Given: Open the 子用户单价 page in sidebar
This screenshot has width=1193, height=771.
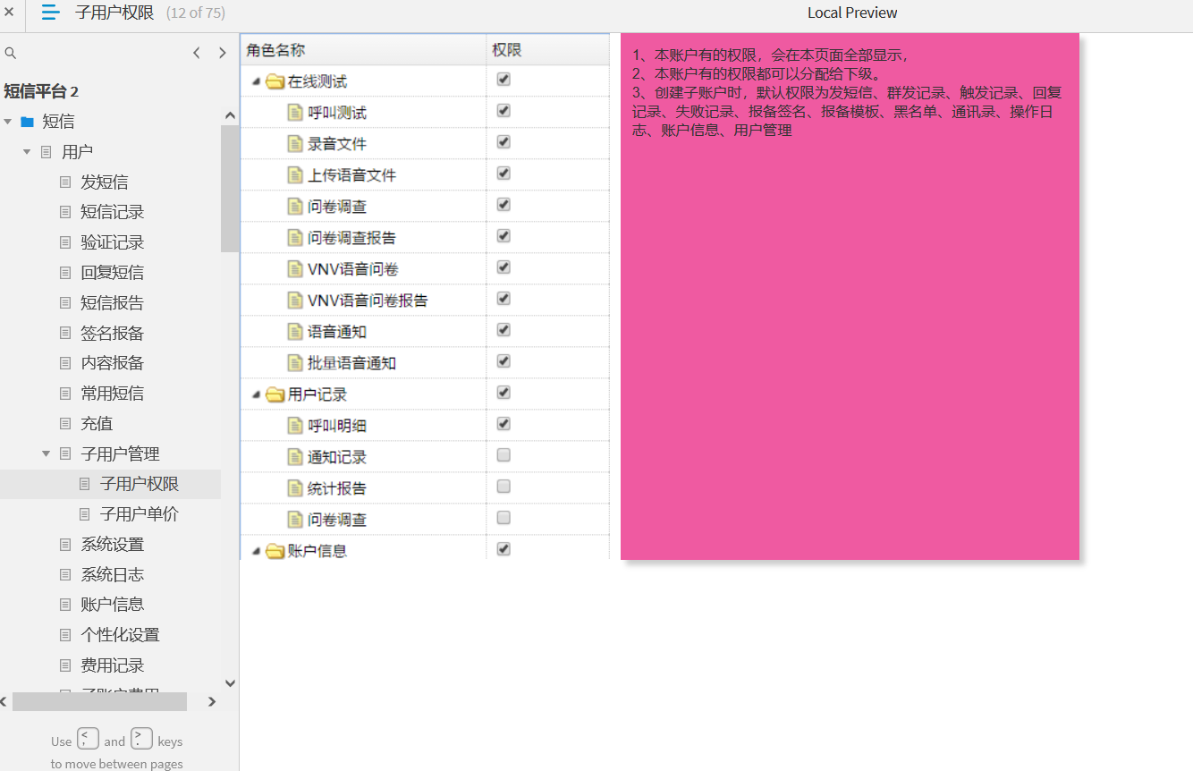Looking at the screenshot, I should [x=140, y=514].
